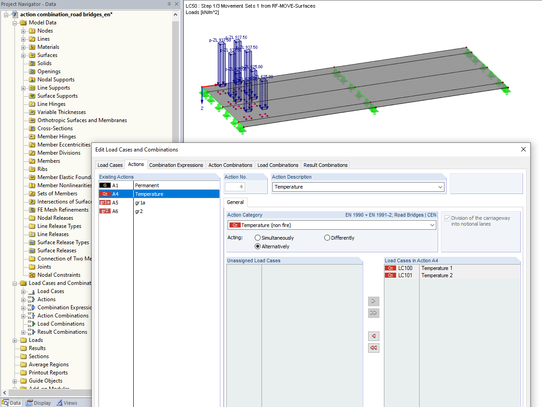Viewport: 542px width, 407px height.
Task: Click the Action Combinations tree icon
Action: point(32,316)
